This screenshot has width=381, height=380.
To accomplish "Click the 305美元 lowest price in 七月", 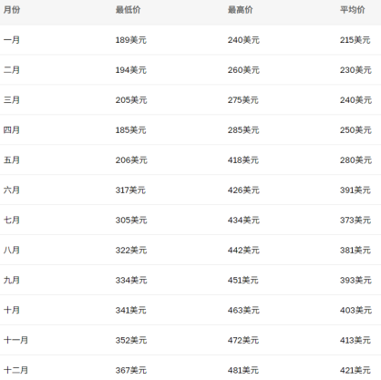I will pos(131,221).
